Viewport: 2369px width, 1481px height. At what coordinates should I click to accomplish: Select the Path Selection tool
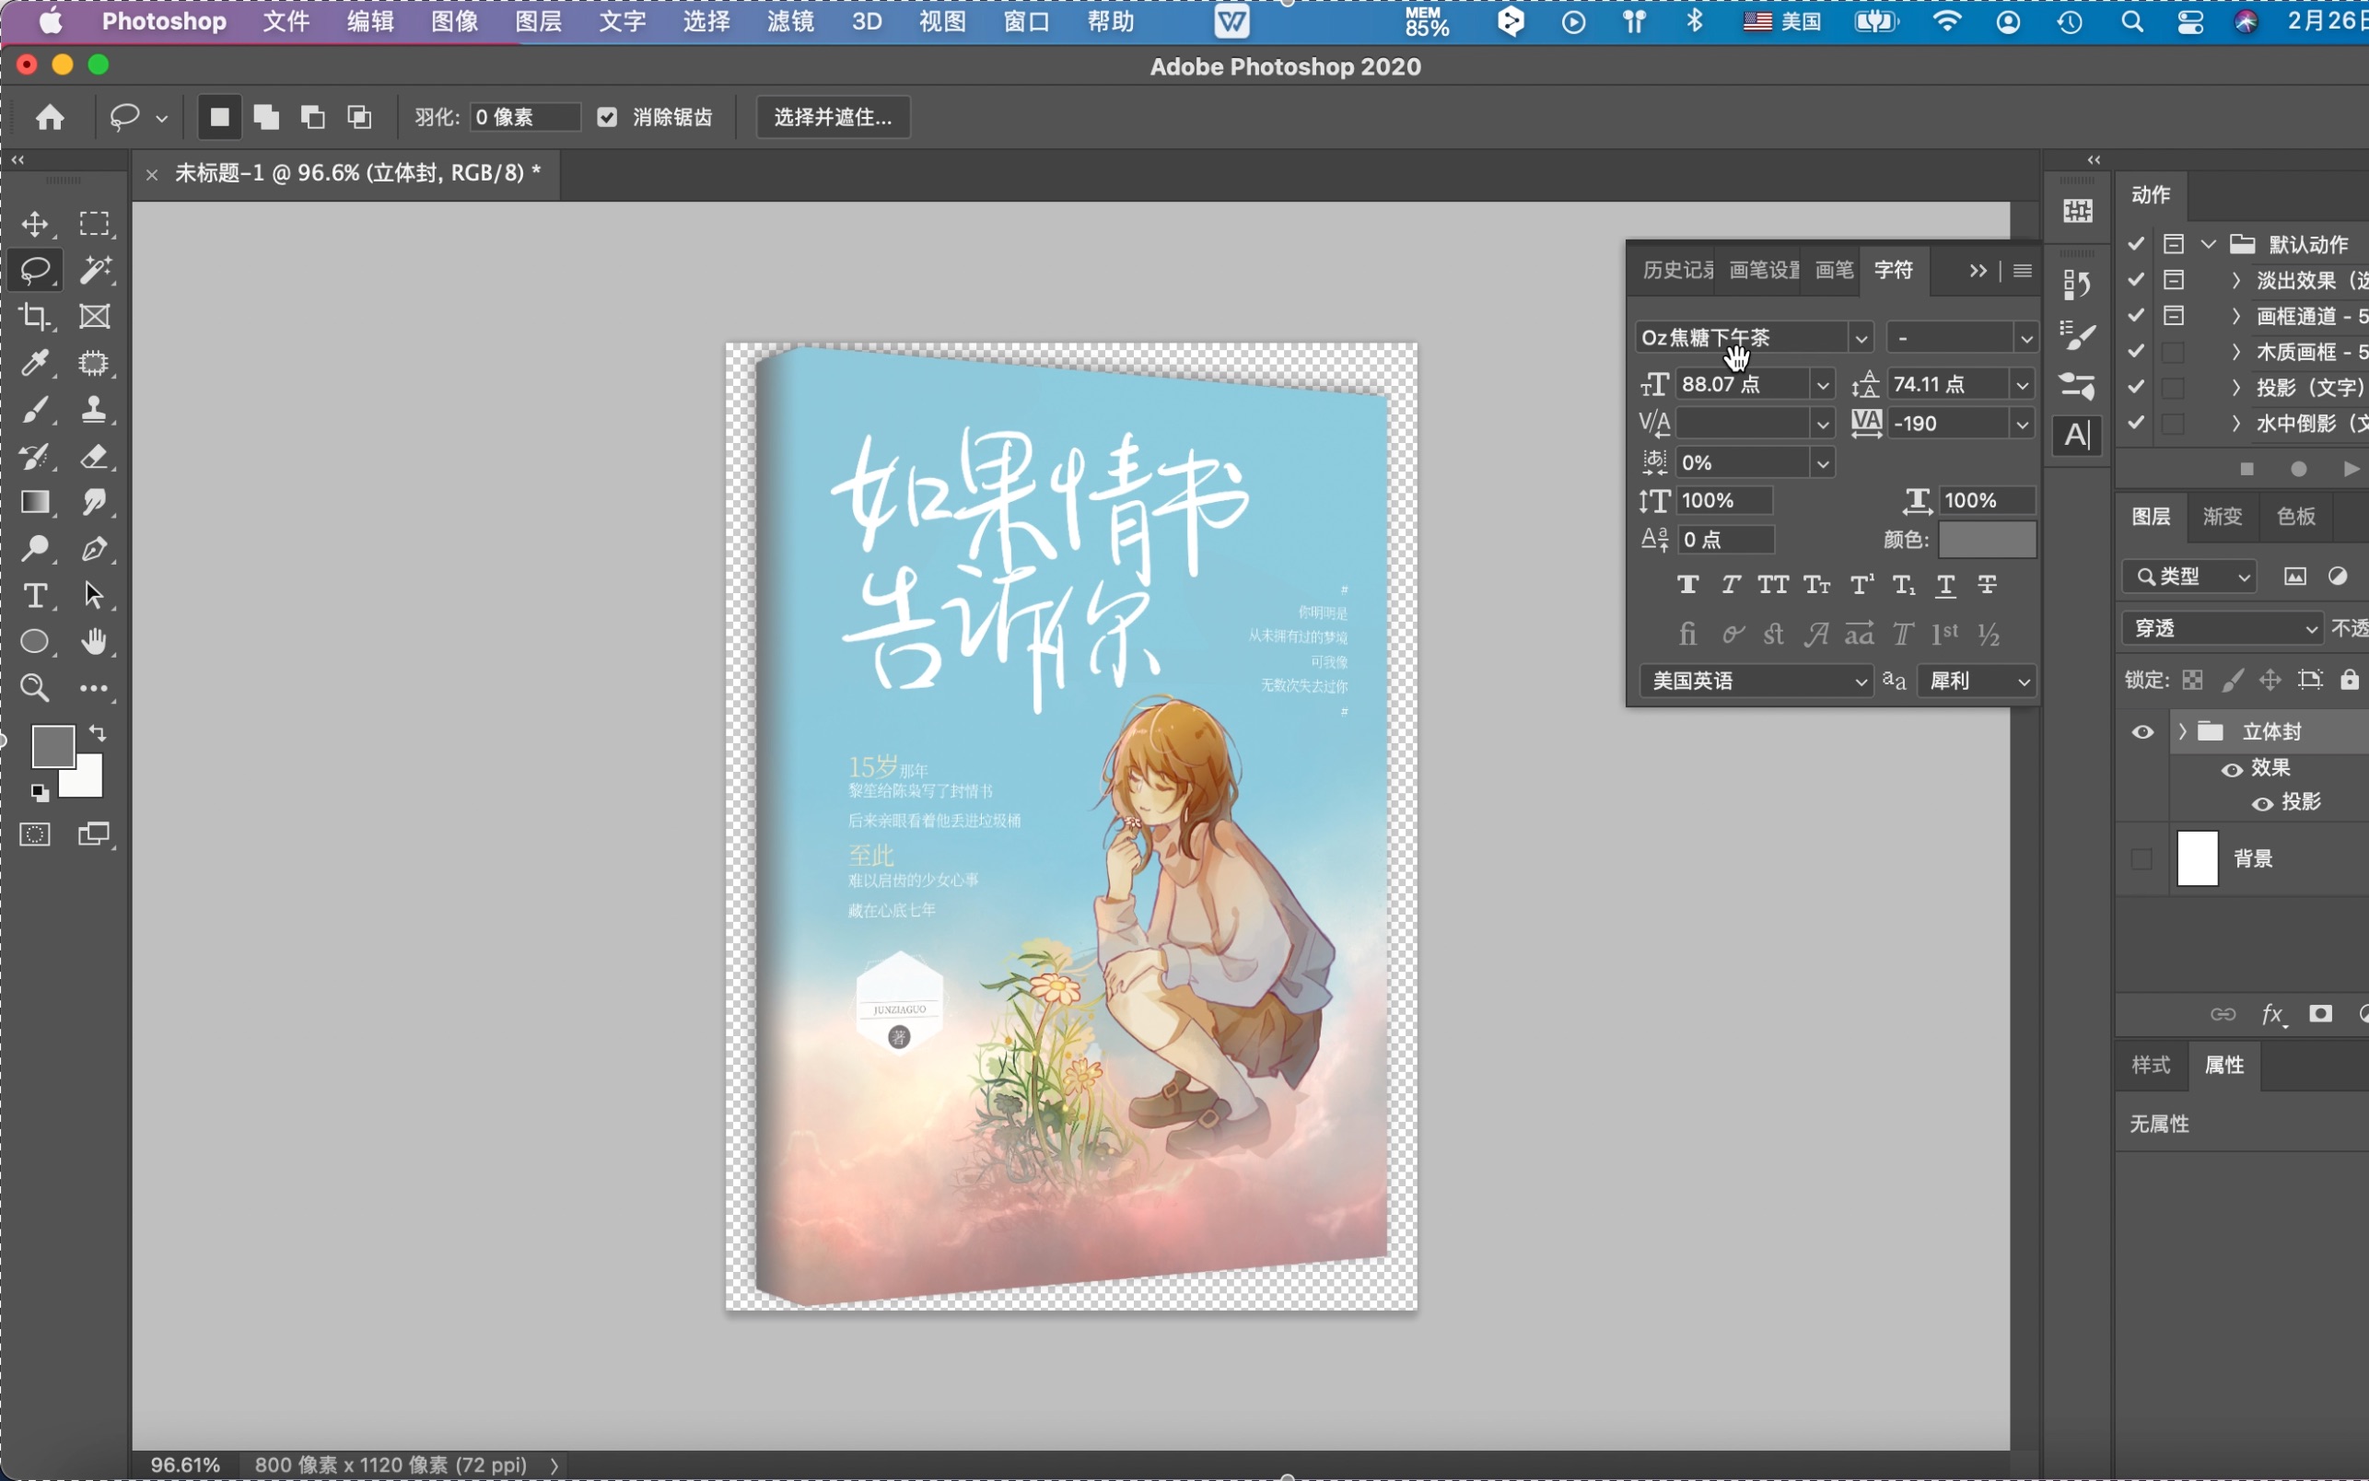pos(94,596)
